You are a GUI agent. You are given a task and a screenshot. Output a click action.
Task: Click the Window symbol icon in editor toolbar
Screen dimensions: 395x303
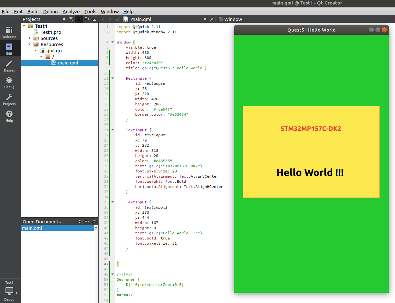(x=221, y=19)
